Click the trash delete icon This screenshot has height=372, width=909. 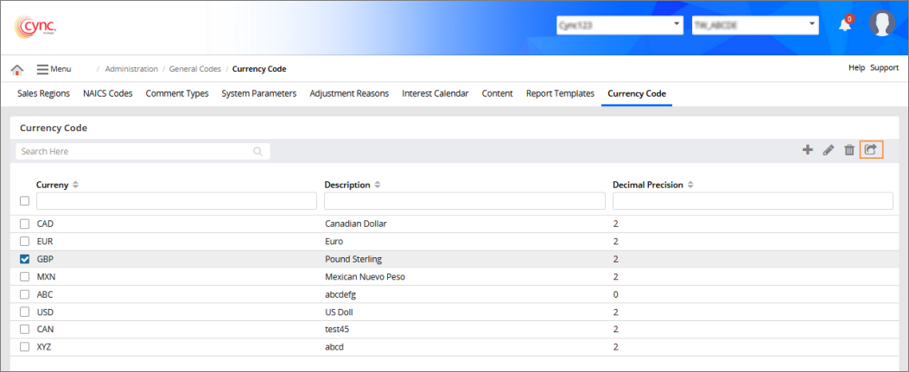[849, 150]
